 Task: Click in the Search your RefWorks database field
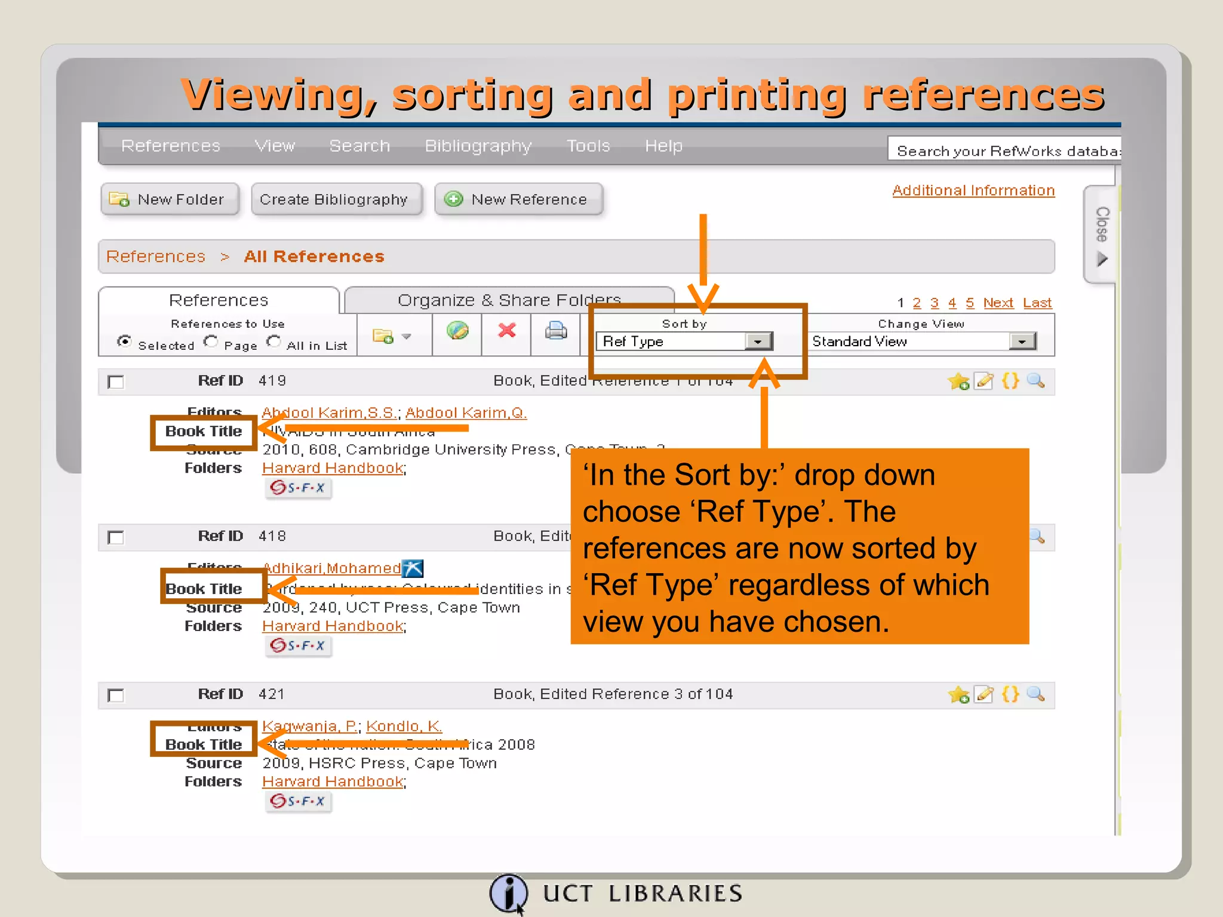point(1004,150)
